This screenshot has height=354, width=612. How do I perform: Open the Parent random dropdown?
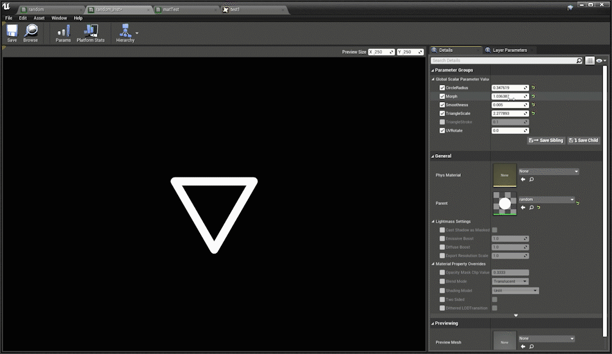547,199
